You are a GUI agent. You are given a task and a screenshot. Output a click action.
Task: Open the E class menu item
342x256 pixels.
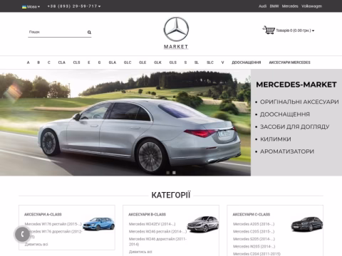(89, 63)
